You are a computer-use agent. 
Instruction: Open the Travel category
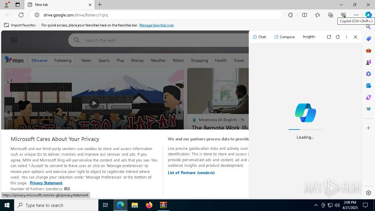click(x=239, y=60)
